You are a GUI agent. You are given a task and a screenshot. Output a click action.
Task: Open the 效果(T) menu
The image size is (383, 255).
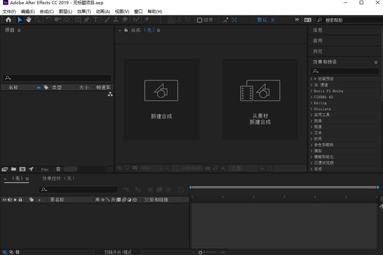point(84,11)
